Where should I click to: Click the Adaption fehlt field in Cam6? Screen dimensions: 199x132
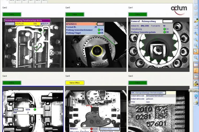pos(110,129)
